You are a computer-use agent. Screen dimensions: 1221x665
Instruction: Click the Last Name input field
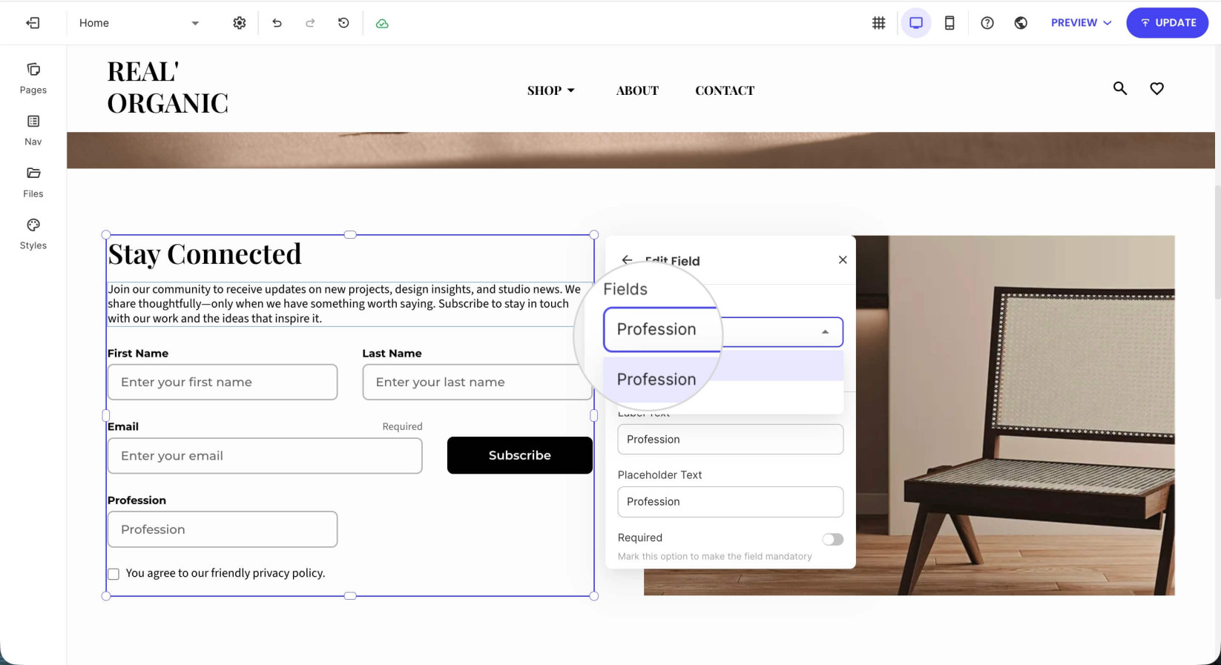pos(477,382)
